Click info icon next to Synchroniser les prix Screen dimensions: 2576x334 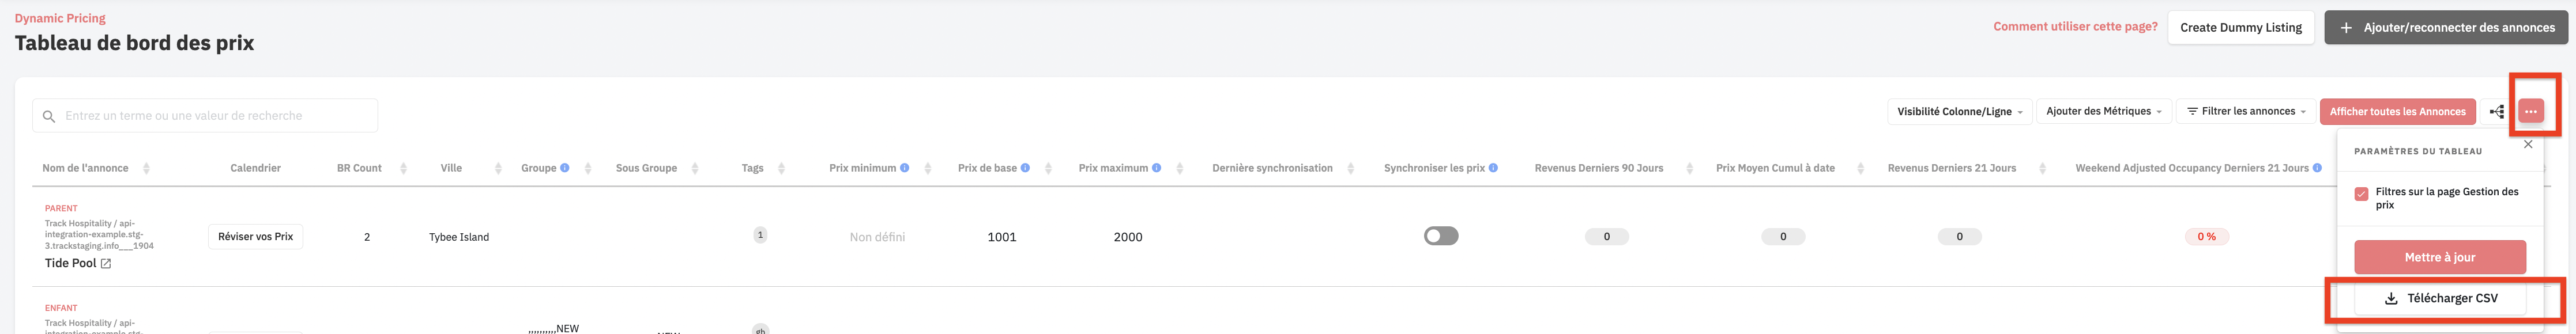1493,168
